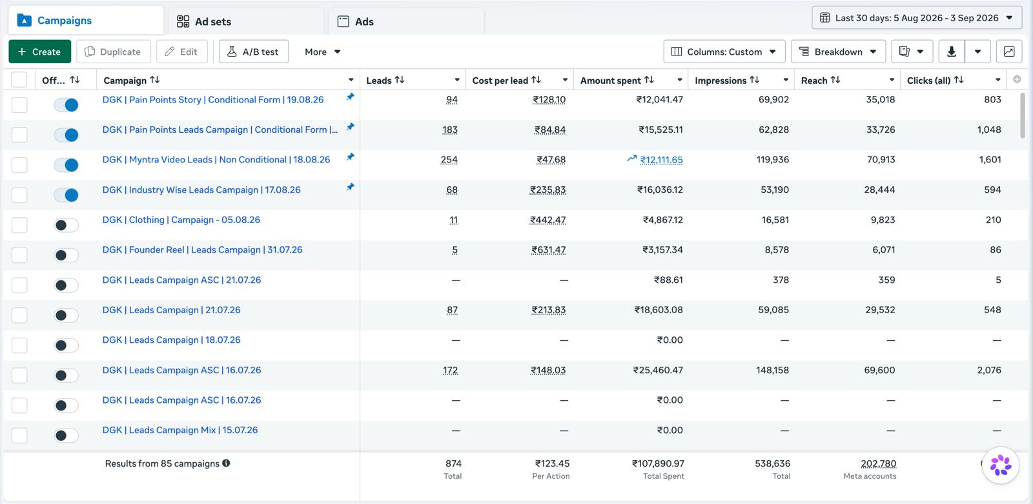Click the vertical table scrollbar
Viewport: 1033px width, 504px height.
click(1022, 116)
